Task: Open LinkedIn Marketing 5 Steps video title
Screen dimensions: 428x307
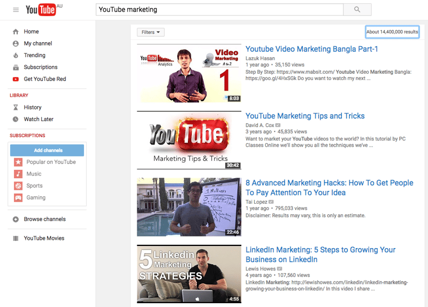Action: [321, 255]
